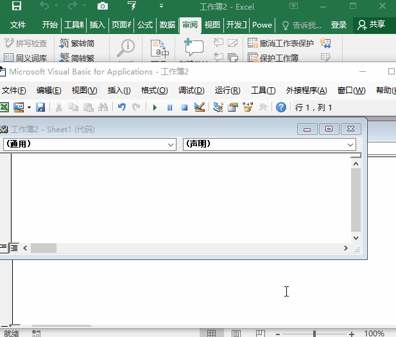Click 撤消工作表保护 button
The height and width of the screenshot is (337, 396).
click(280, 44)
